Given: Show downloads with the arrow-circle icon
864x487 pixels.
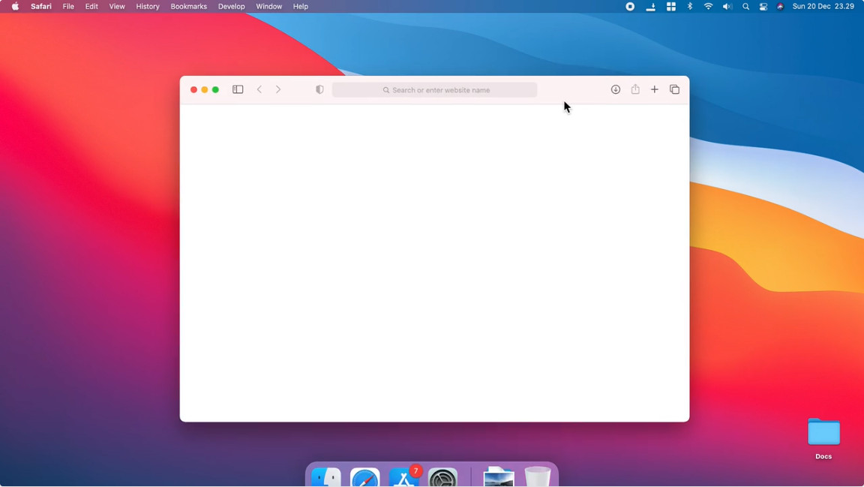Looking at the screenshot, I should click(x=616, y=89).
